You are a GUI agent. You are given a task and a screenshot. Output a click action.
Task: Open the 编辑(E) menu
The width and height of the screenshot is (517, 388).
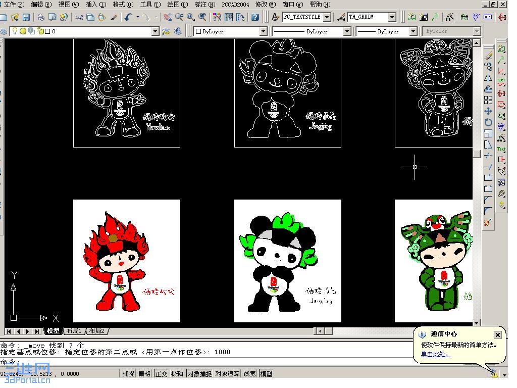pyautogui.click(x=41, y=5)
